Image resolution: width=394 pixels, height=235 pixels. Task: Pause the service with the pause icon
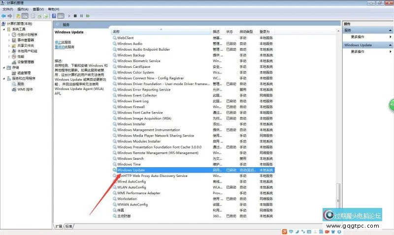(x=81, y=16)
